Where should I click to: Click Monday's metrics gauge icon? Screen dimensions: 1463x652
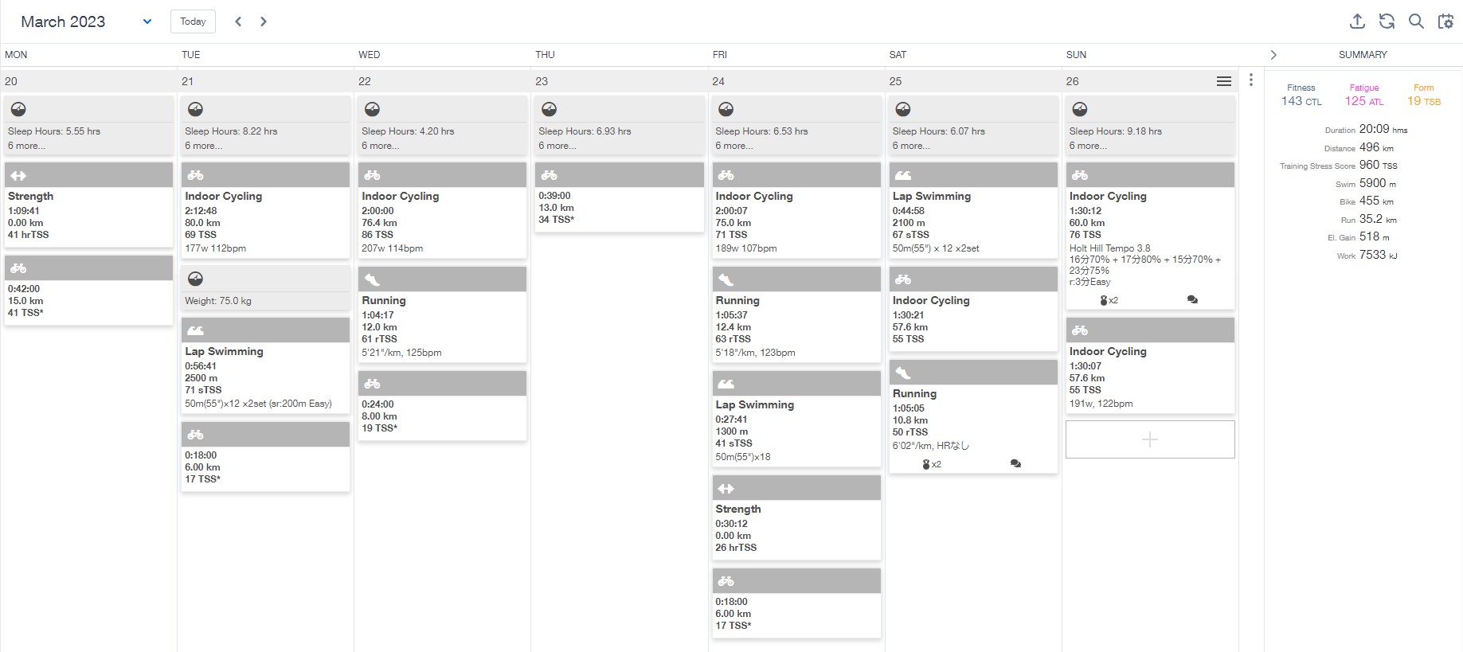[x=18, y=109]
